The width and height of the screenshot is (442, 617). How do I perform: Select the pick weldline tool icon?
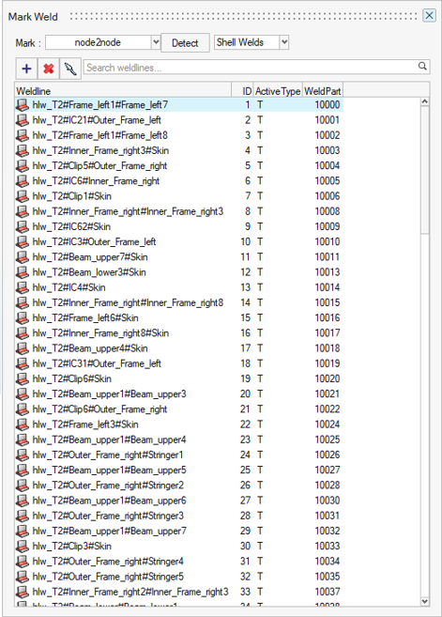point(70,69)
